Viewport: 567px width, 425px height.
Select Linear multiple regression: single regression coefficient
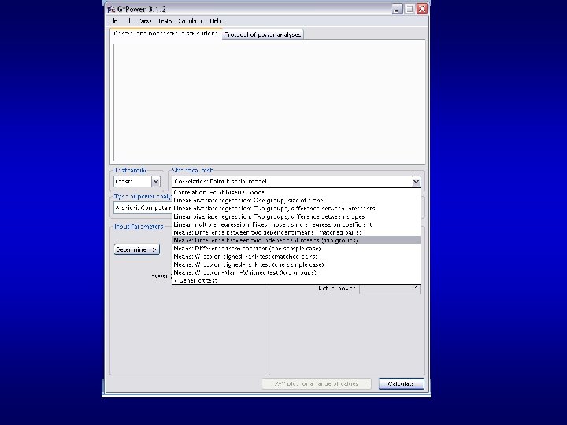pyautogui.click(x=296, y=224)
